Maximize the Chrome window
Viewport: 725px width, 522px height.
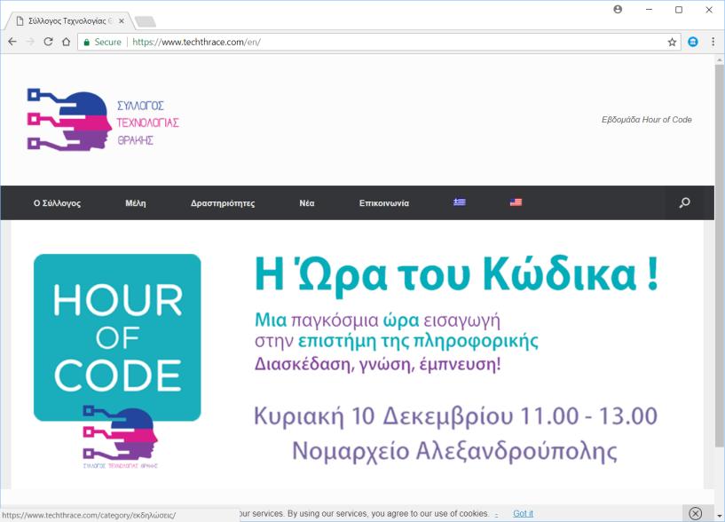coord(679,9)
